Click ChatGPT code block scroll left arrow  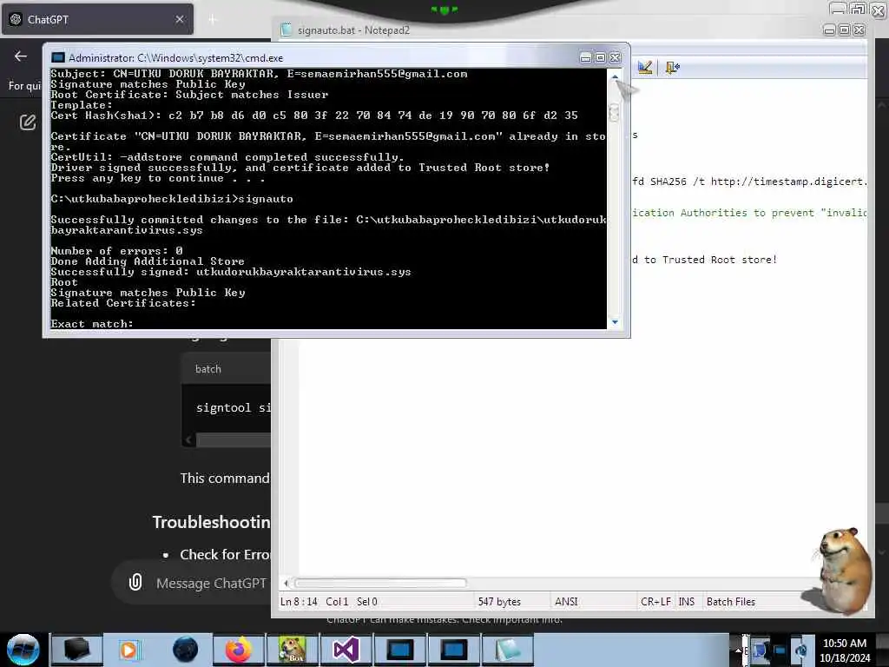188,439
